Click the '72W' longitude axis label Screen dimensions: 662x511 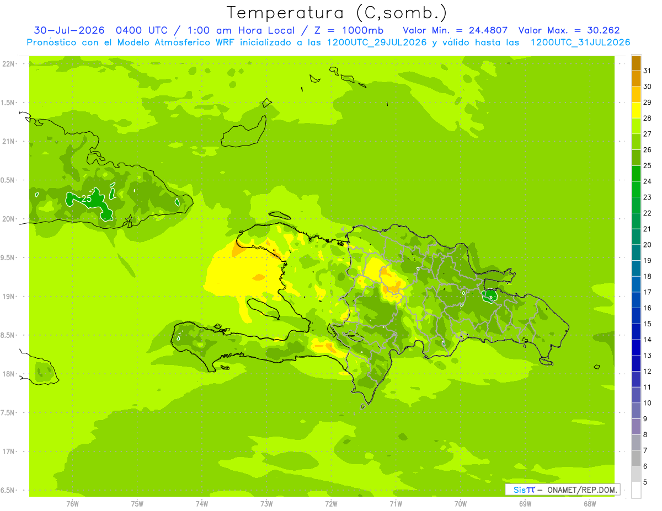(x=331, y=504)
